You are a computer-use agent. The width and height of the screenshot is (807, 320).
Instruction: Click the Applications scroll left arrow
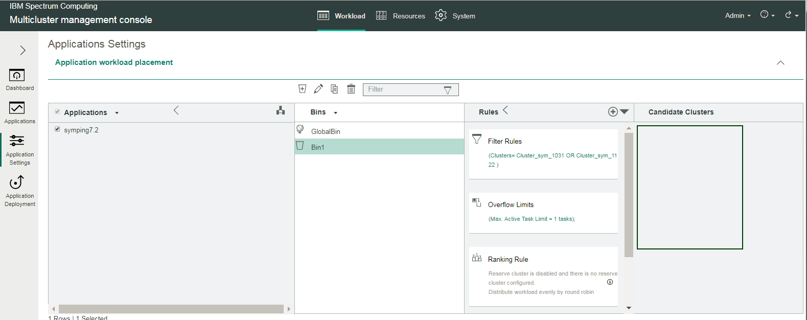click(53, 309)
